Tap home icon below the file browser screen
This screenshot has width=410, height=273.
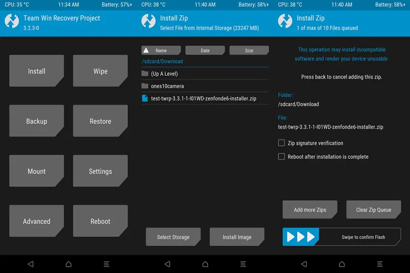tap(206, 264)
